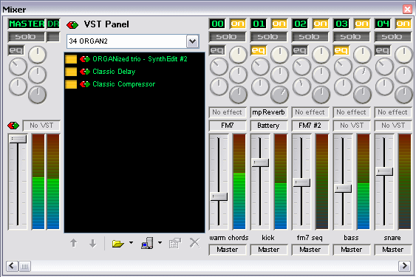The width and height of the screenshot is (416, 277).
Task: Toggle yellow bypass square for Classic Compressor
Action: tap(71, 84)
